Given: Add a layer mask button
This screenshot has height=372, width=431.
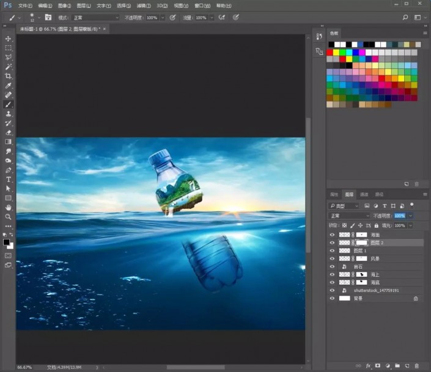Looking at the screenshot, I should pos(378,366).
